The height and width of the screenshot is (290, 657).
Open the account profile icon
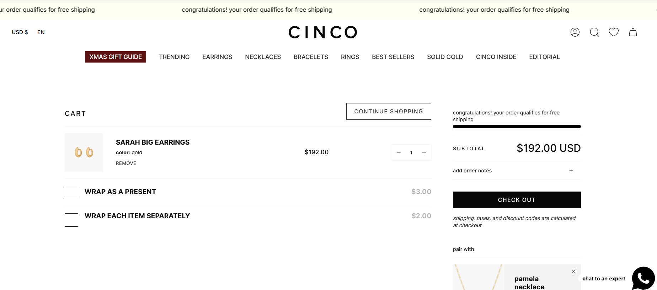pyautogui.click(x=575, y=32)
